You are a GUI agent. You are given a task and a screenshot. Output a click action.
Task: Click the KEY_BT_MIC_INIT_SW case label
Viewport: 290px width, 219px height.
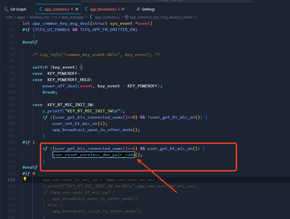point(70,105)
